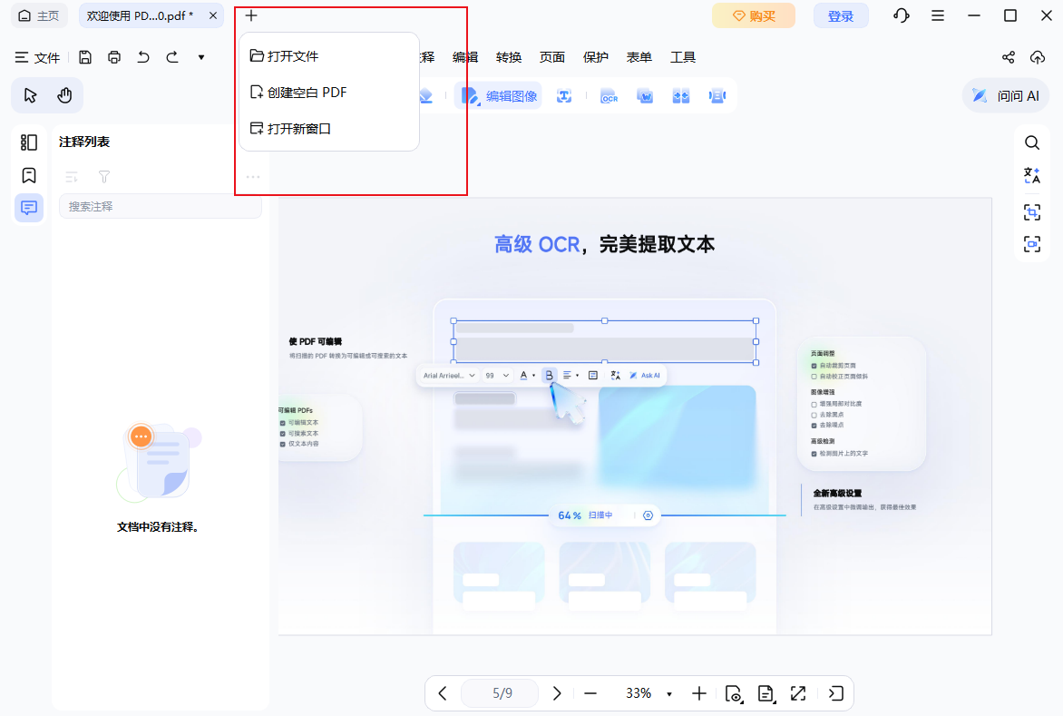Viewport: 1063px width, 716px height.
Task: Open the 转换 ribbon tab
Action: 509,58
